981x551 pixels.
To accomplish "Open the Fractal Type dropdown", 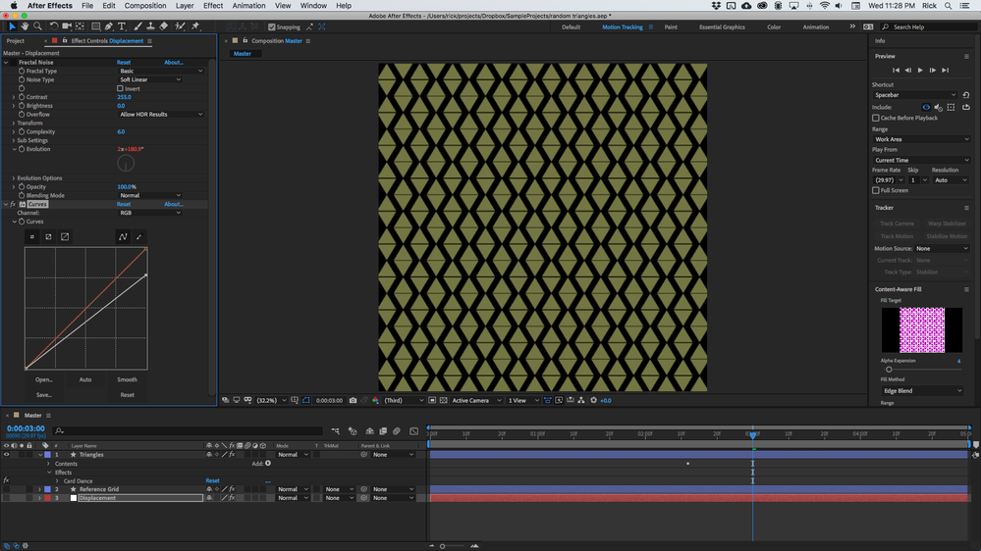I will 160,72.
